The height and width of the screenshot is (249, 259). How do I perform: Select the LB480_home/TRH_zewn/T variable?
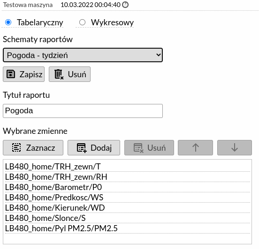pyautogui.click(x=128, y=167)
